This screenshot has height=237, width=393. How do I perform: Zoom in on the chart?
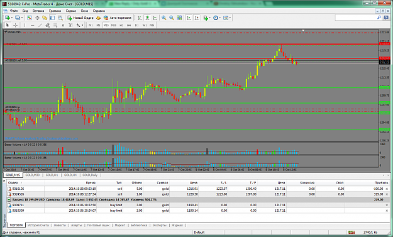163,18
